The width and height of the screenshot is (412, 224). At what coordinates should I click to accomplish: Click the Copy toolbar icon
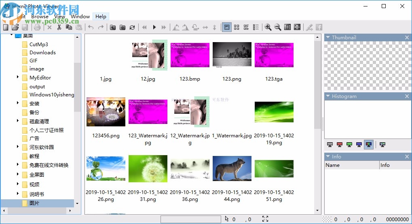(69, 27)
